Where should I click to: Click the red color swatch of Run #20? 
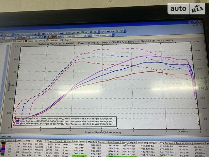click(4, 146)
